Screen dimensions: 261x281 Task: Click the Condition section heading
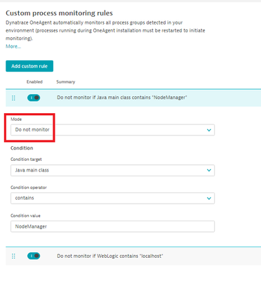tap(22, 148)
